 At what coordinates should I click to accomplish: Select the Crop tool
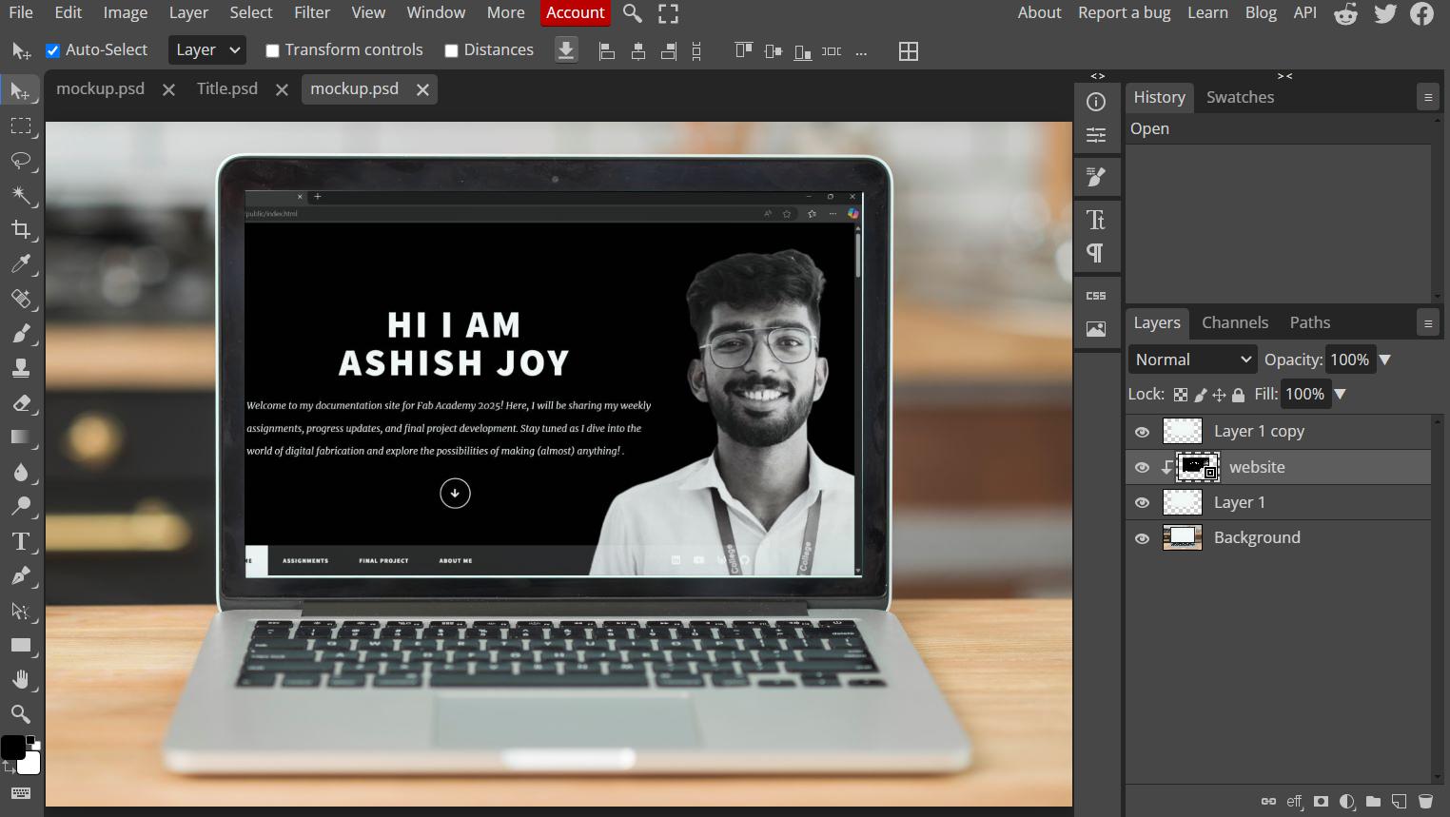[x=20, y=229]
